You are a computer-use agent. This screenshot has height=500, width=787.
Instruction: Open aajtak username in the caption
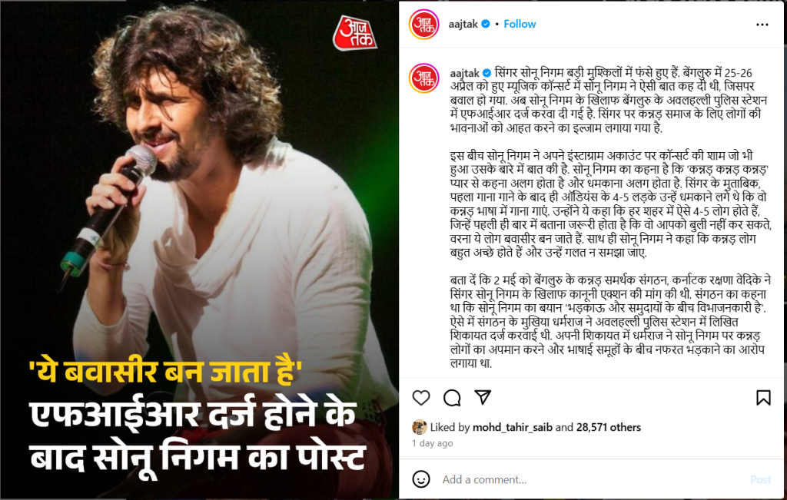pyautogui.click(x=464, y=73)
